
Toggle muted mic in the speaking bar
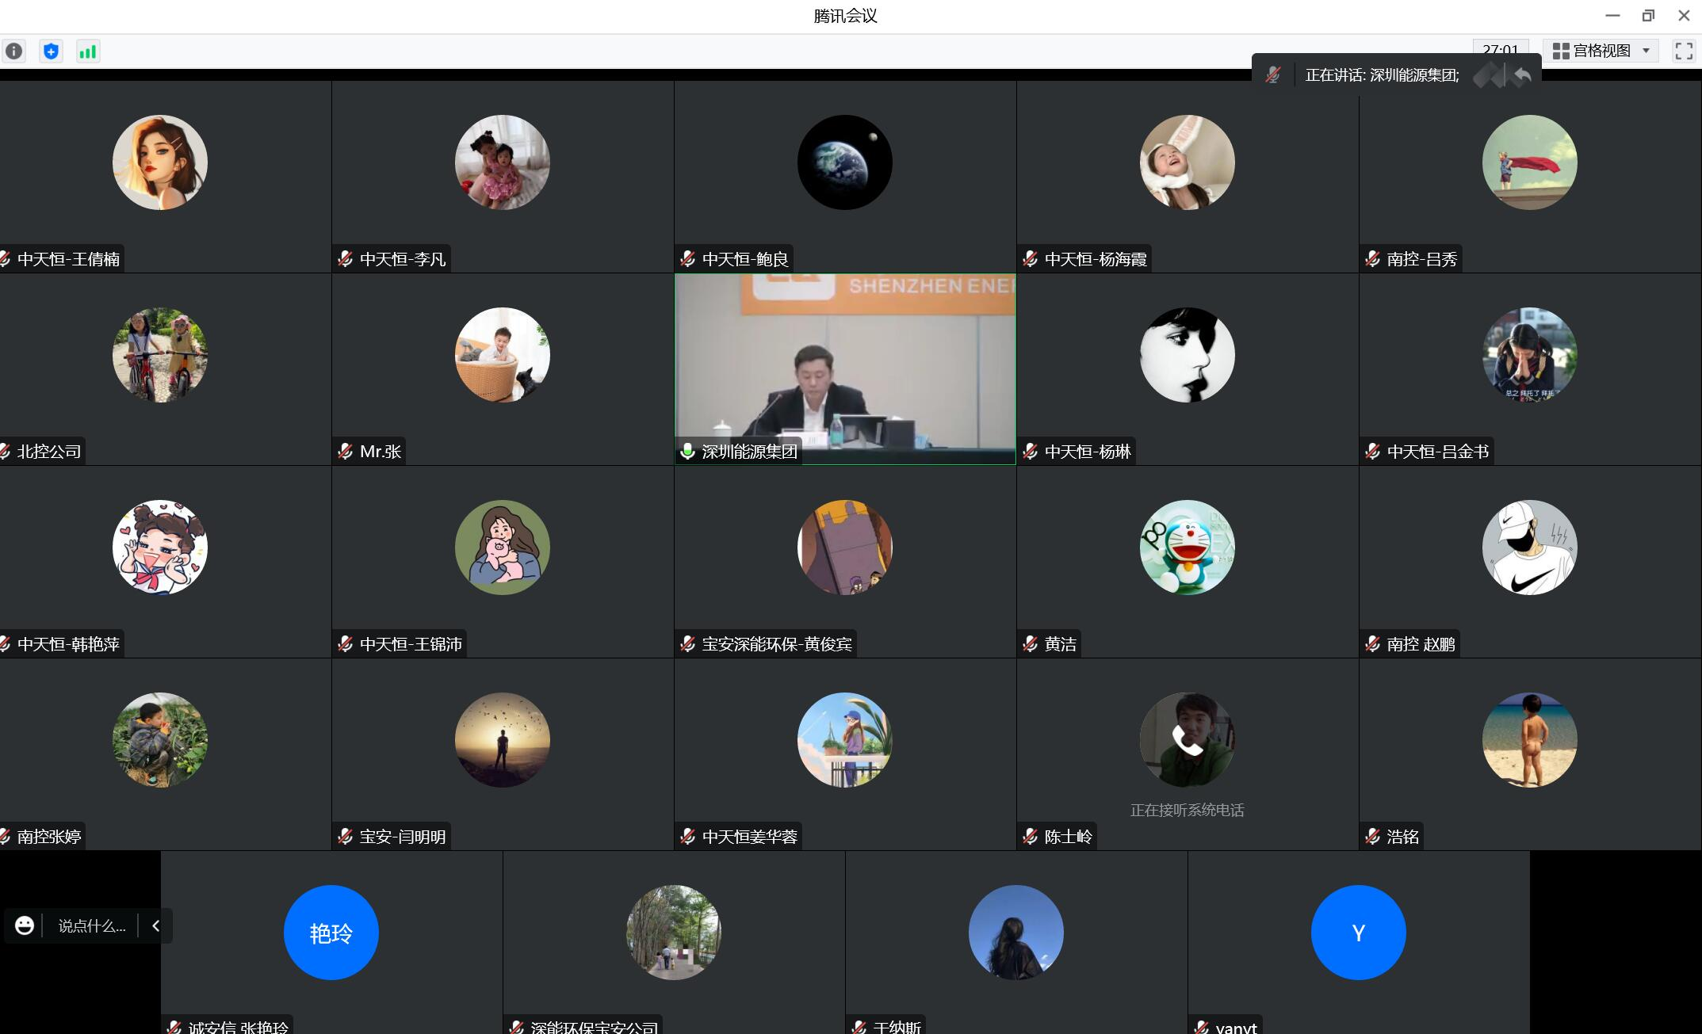[x=1273, y=75]
